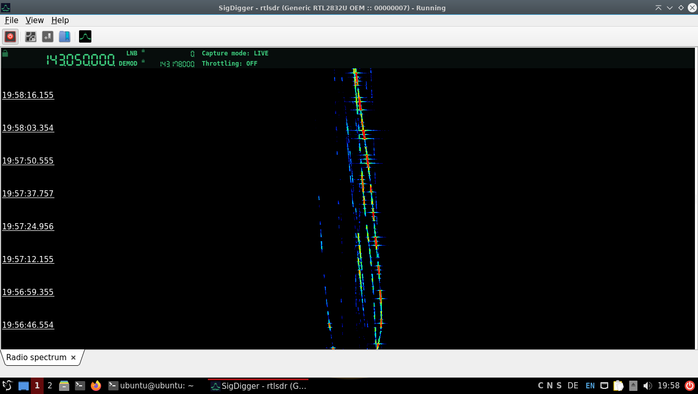This screenshot has width=698, height=394.
Task: Click the LNB frequency value 0
Action: (192, 54)
